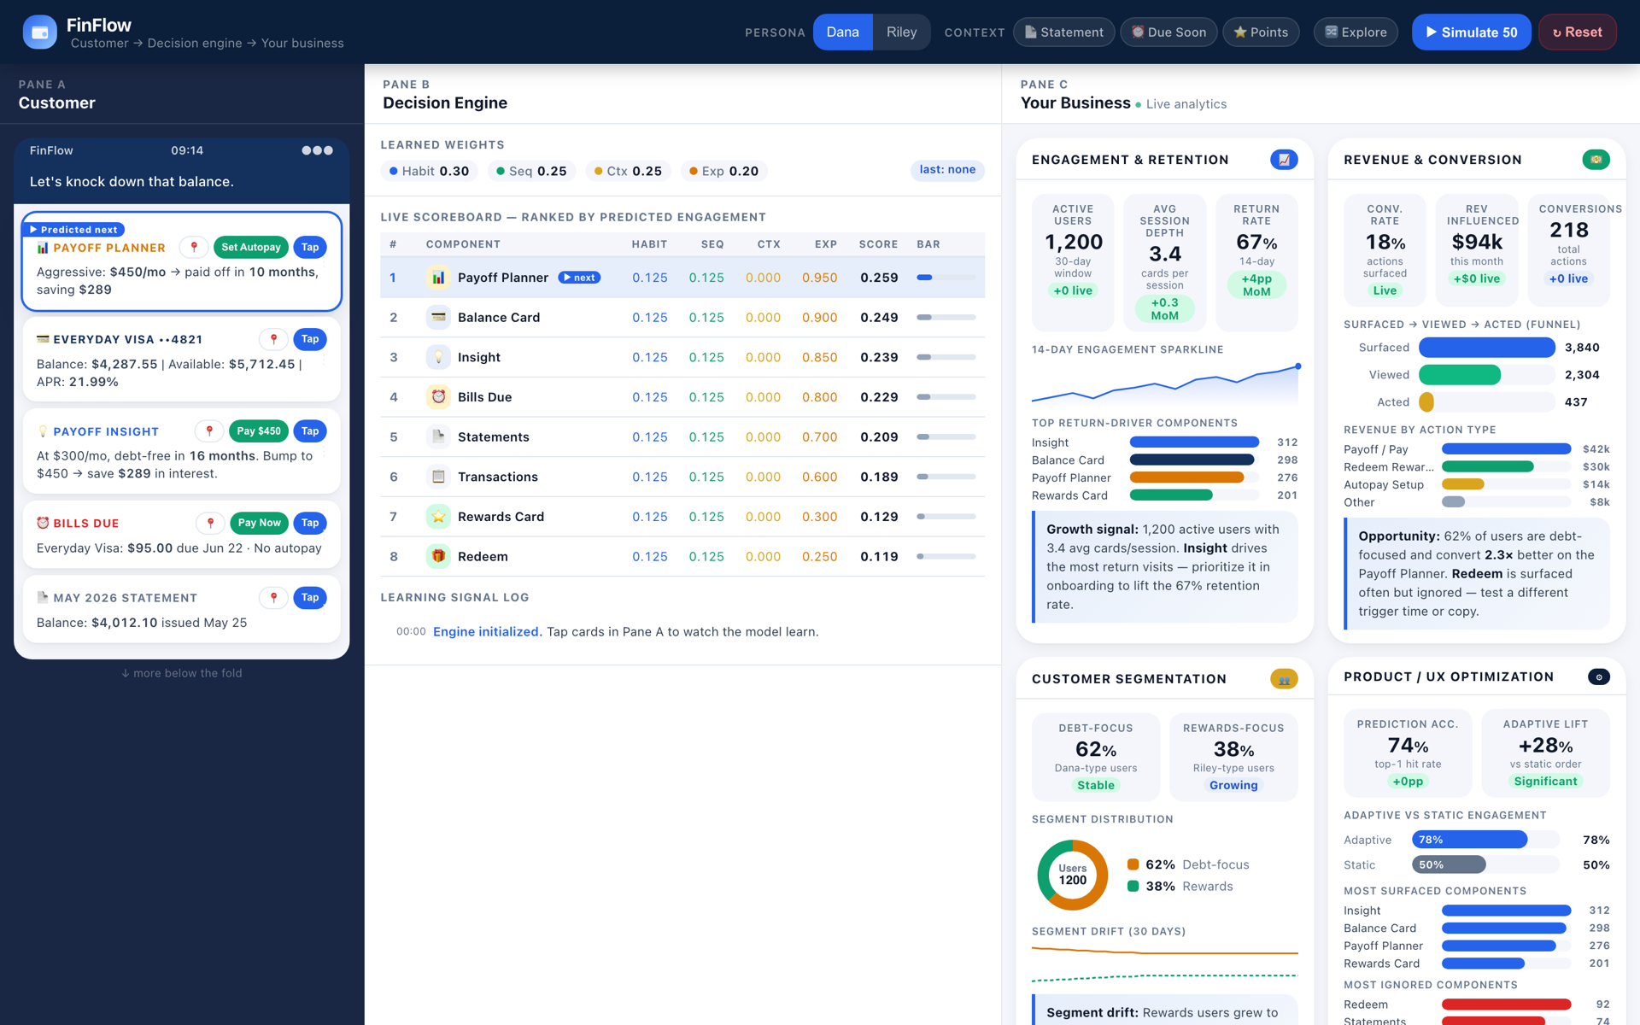
Task: Click the 'last: none' badge
Action: tap(947, 170)
